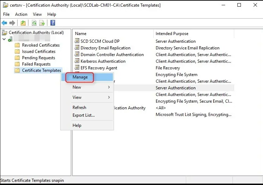Select the SCD SCCM Cloud DP template icon

(x=77, y=41)
